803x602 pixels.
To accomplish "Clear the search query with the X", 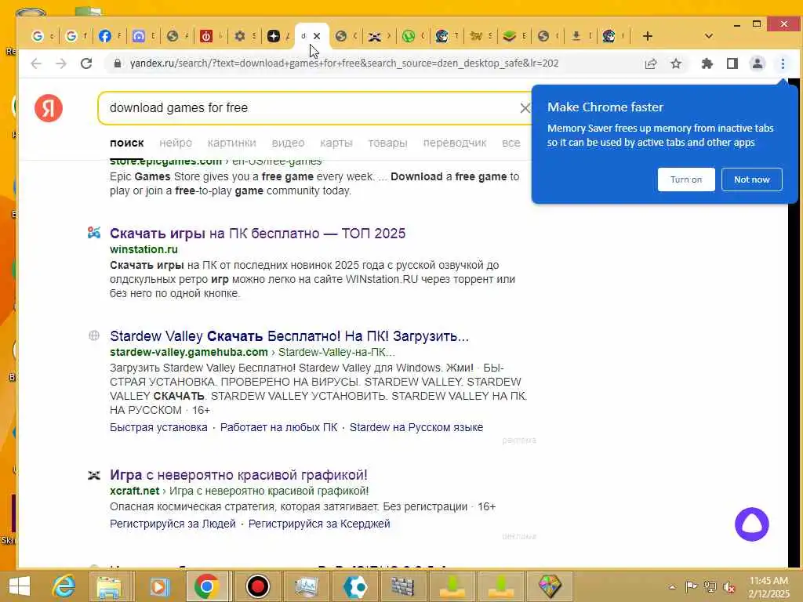I will (525, 108).
